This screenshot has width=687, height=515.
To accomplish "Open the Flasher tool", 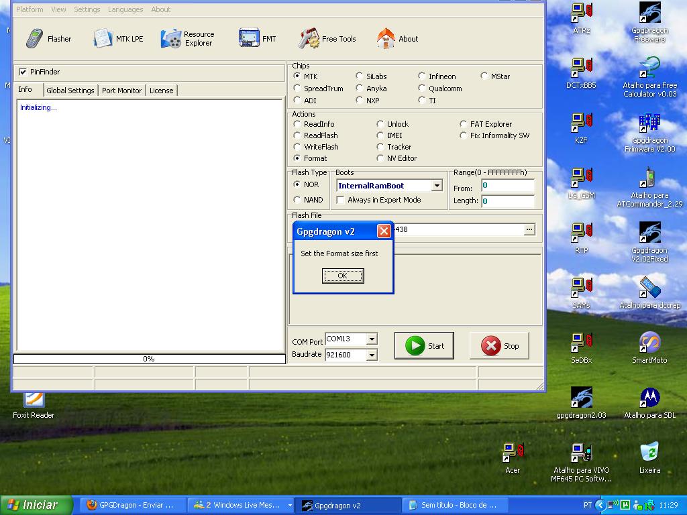I will pyautogui.click(x=48, y=38).
